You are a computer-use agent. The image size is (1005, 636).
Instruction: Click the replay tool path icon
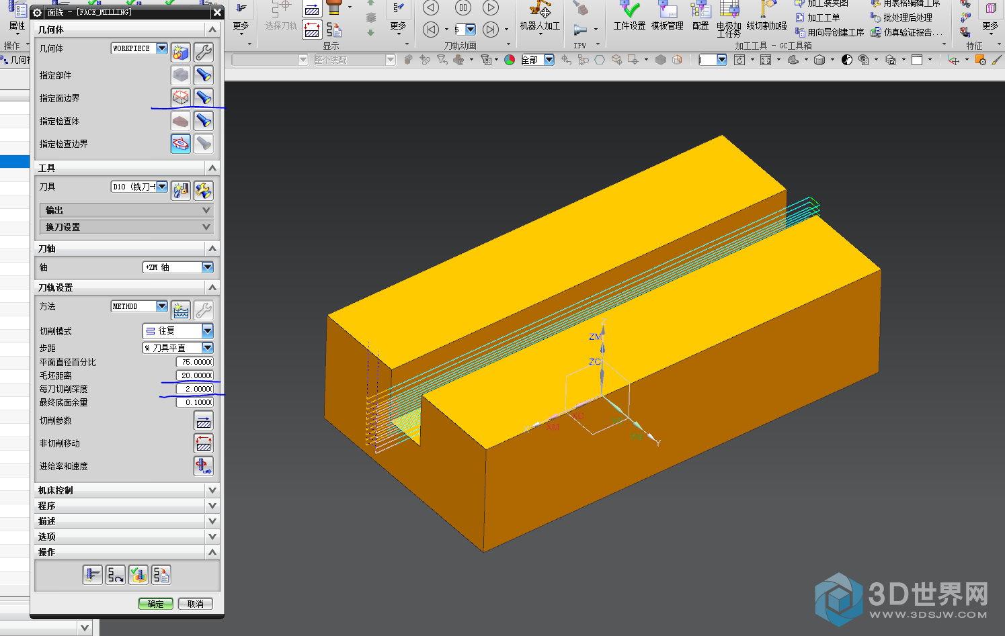116,575
